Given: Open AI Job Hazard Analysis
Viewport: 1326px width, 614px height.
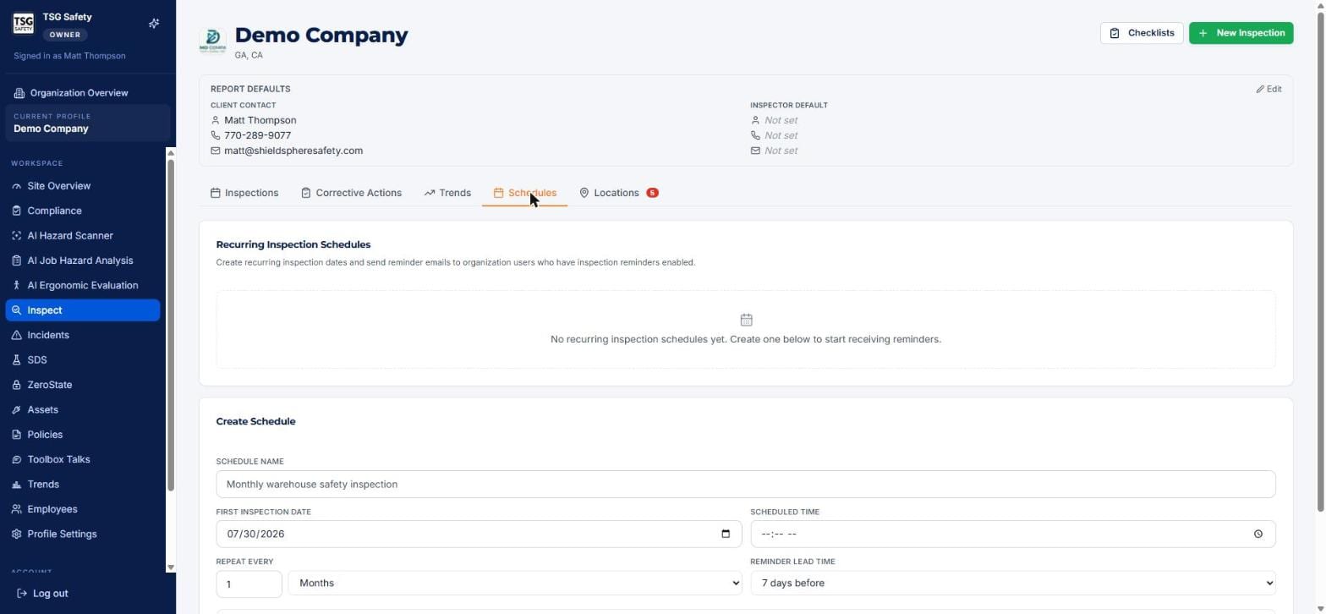Looking at the screenshot, I should click(83, 260).
